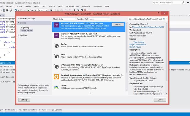190x116 pixels.
Task: Expand the Updates node
Action: [x=18, y=35]
